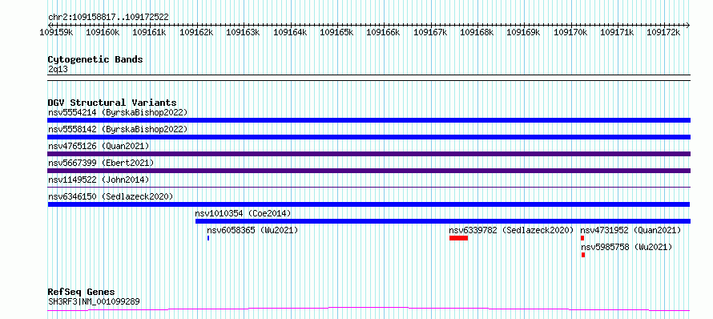This screenshot has width=713, height=319.
Task: Click the nsv5667399 (Ebert2021) label
Action: (101, 163)
